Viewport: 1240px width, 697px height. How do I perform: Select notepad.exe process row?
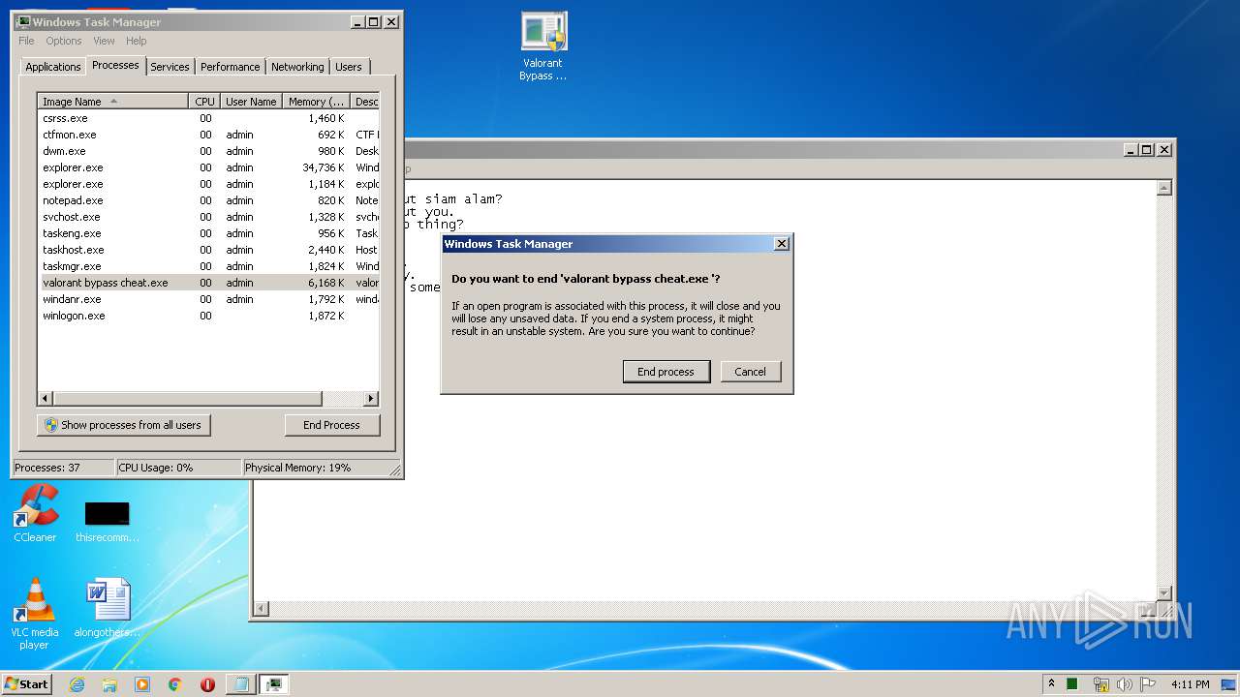click(208, 200)
